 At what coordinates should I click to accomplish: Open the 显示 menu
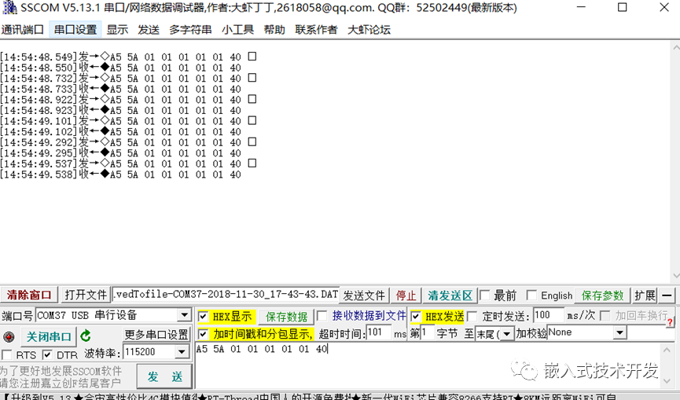coord(117,29)
